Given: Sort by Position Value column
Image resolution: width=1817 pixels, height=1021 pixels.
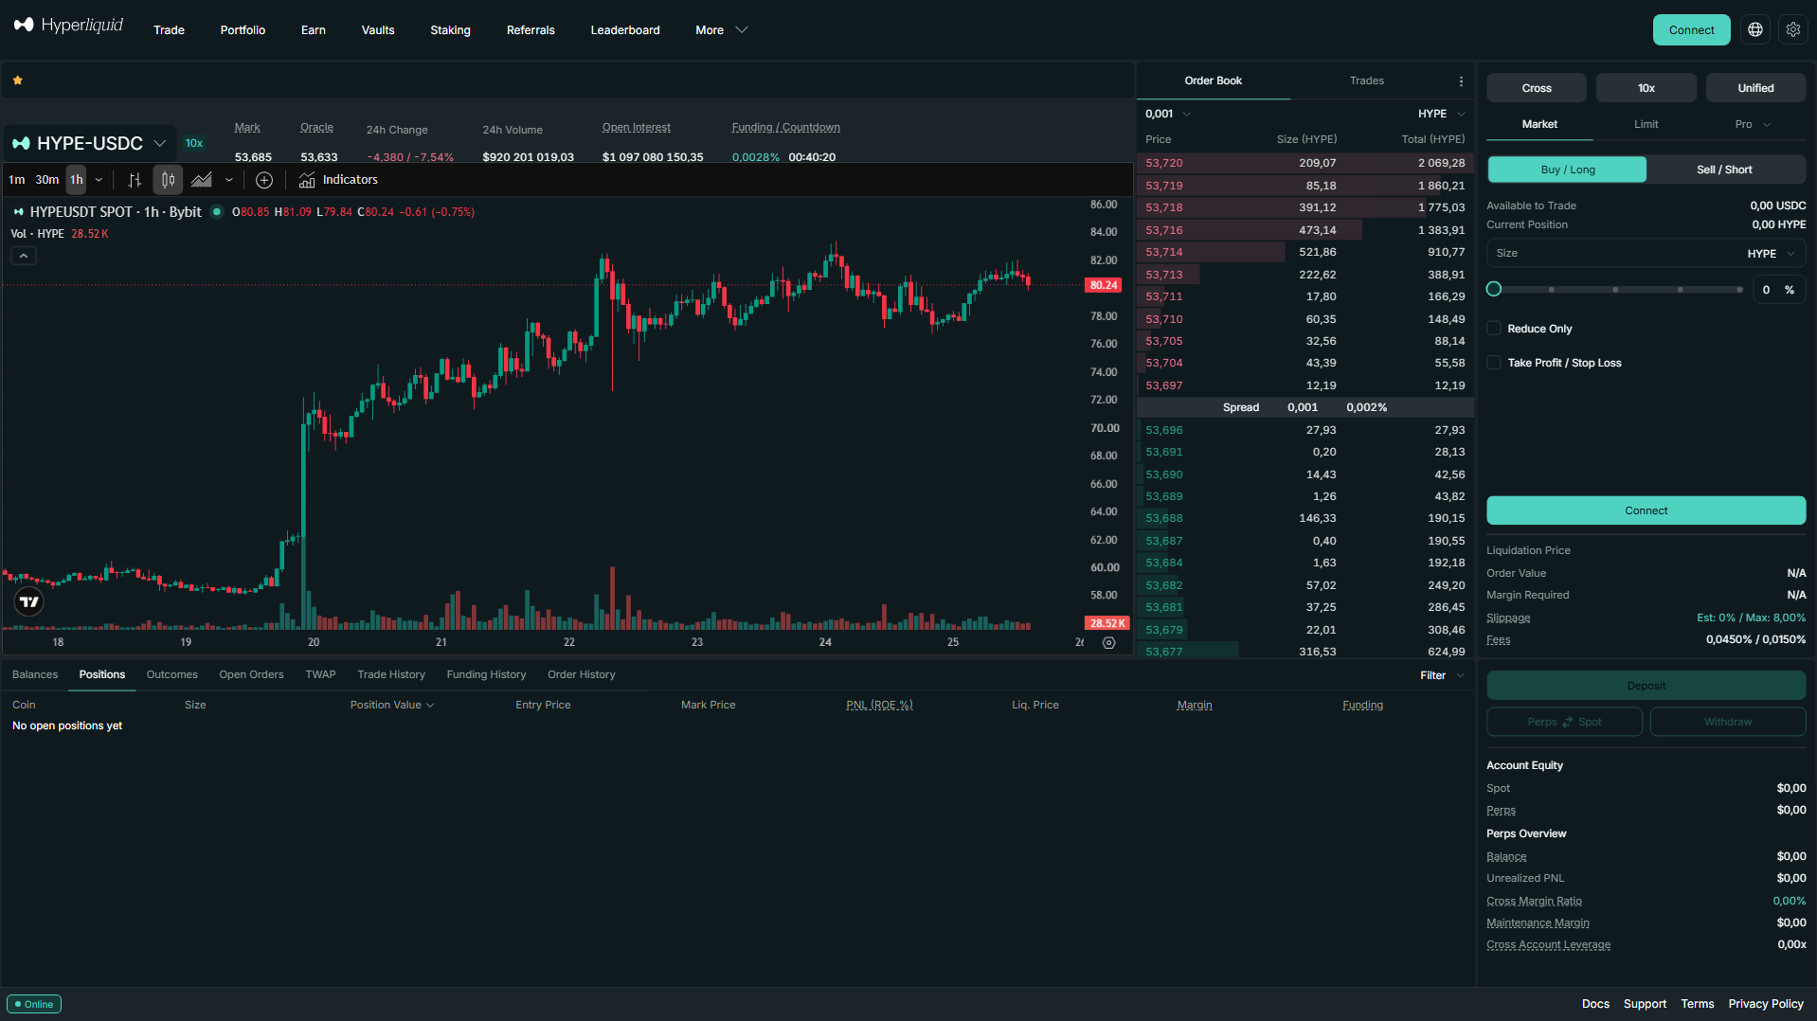Looking at the screenshot, I should coord(392,705).
